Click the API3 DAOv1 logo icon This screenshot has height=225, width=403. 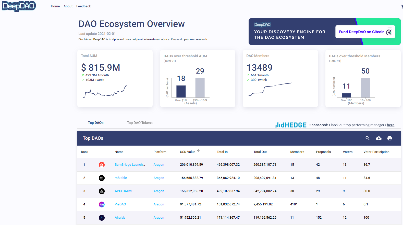(102, 191)
